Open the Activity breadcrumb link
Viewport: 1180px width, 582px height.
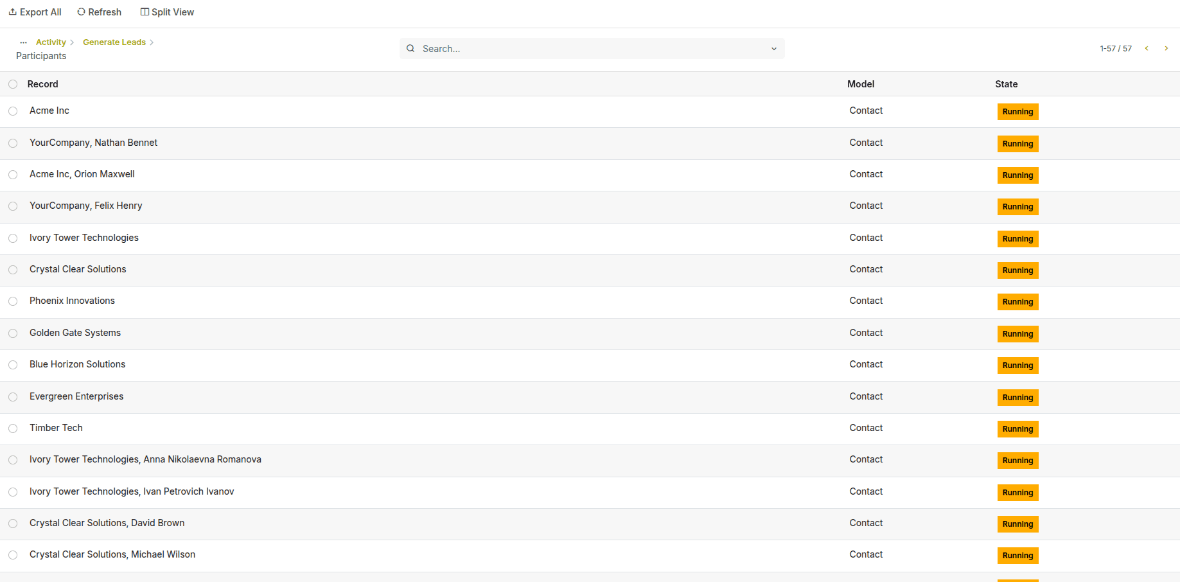click(x=51, y=42)
